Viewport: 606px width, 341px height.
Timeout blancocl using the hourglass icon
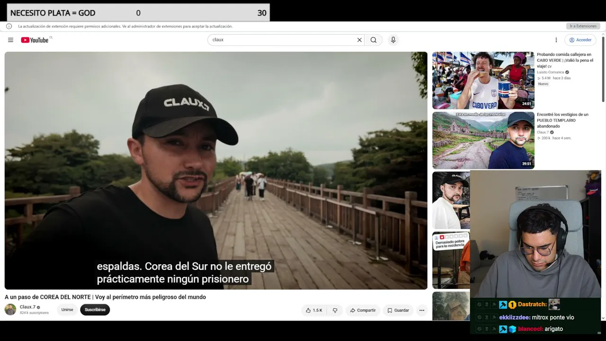(x=487, y=329)
